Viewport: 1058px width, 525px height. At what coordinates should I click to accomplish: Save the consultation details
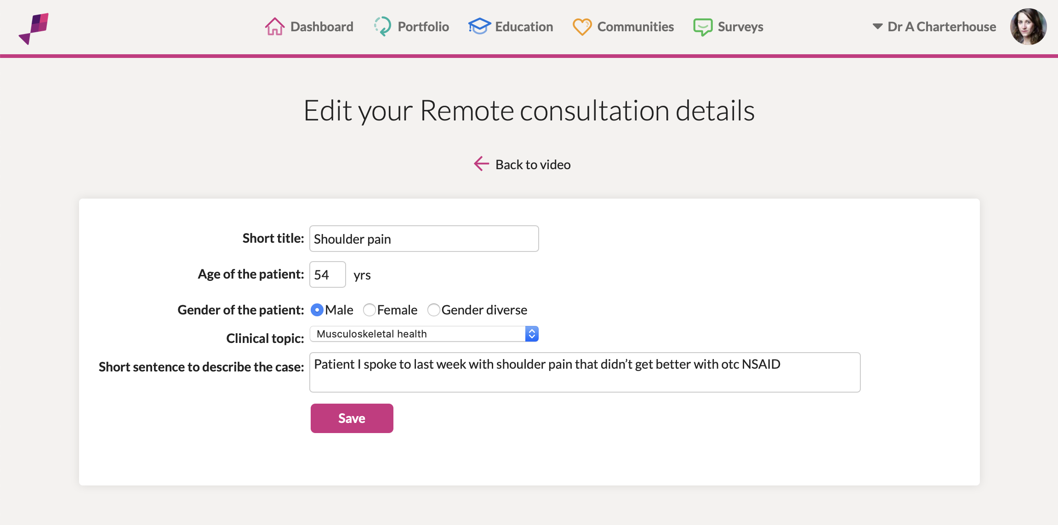[x=352, y=418]
